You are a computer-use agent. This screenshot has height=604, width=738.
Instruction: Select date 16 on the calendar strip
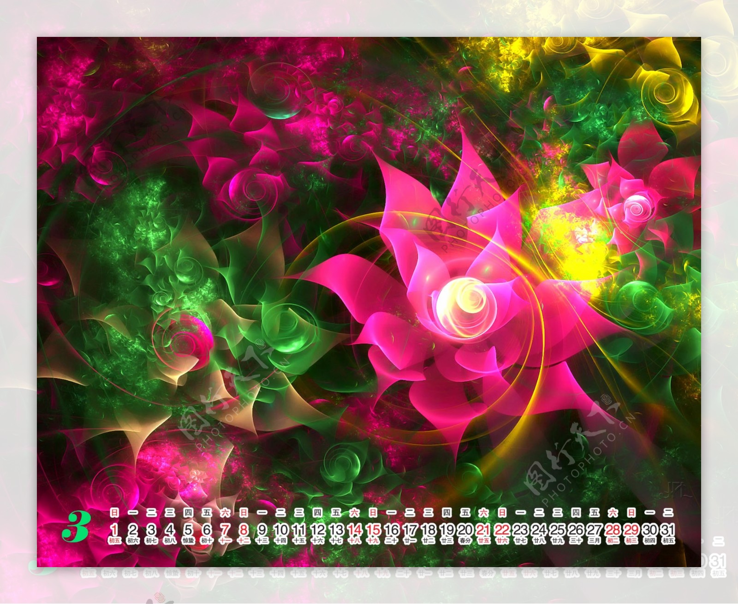(391, 529)
